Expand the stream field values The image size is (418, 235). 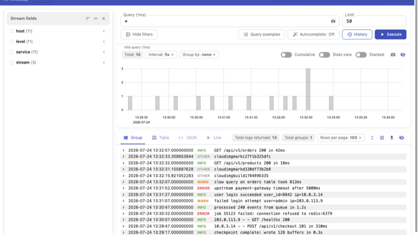104,63
